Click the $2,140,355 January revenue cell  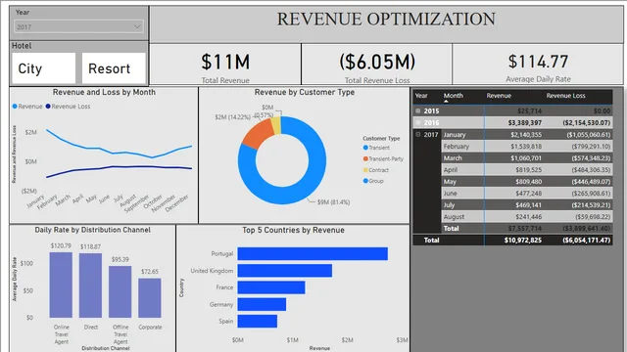(526, 135)
